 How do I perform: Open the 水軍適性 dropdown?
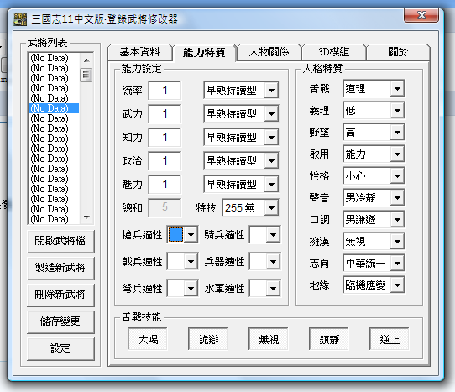[x=265, y=289]
